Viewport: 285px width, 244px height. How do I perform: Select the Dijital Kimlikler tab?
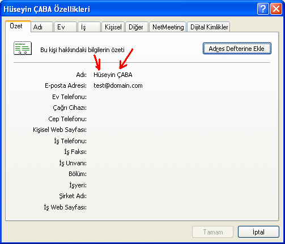pos(209,27)
